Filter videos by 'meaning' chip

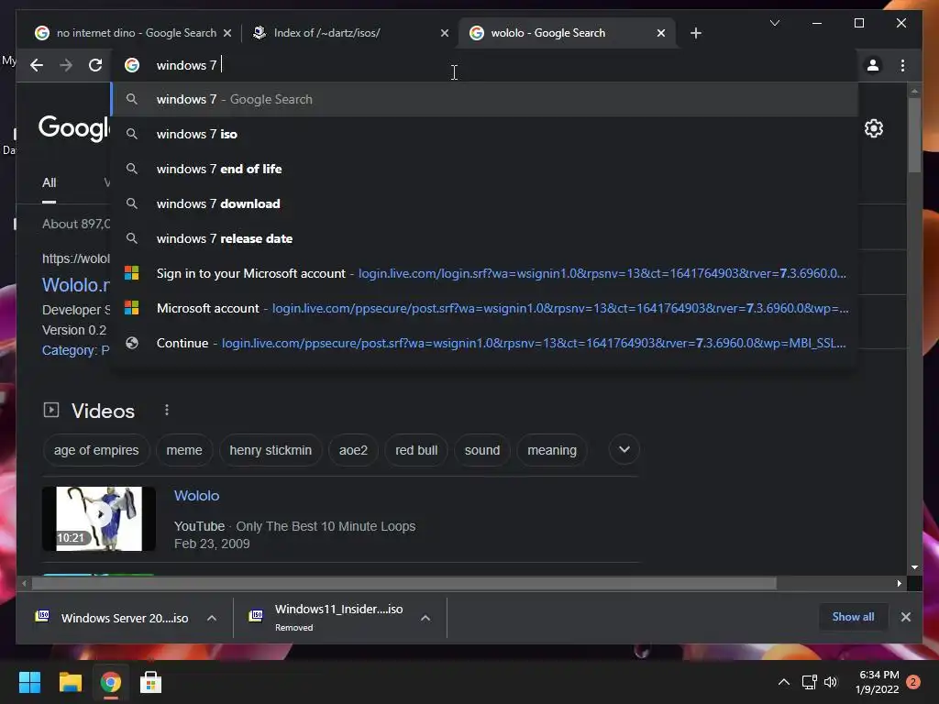click(x=552, y=450)
